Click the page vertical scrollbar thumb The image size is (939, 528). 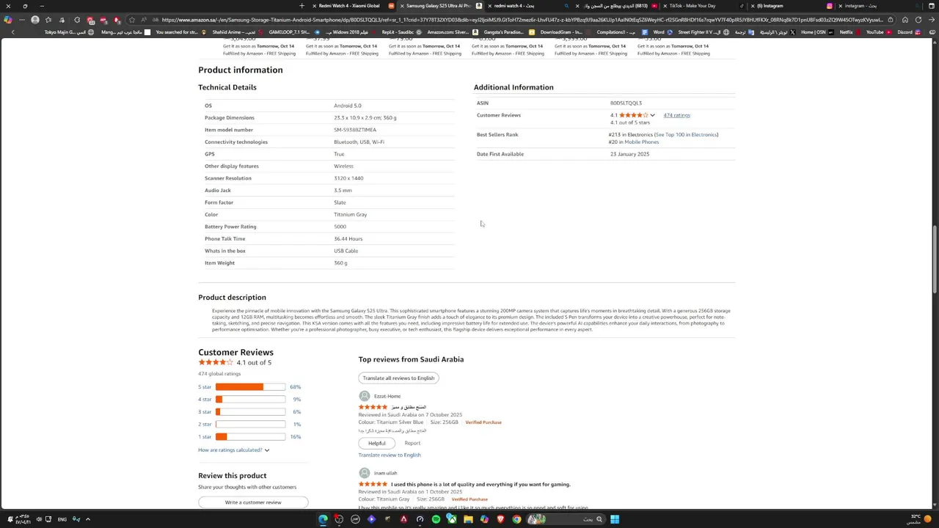pos(935,260)
